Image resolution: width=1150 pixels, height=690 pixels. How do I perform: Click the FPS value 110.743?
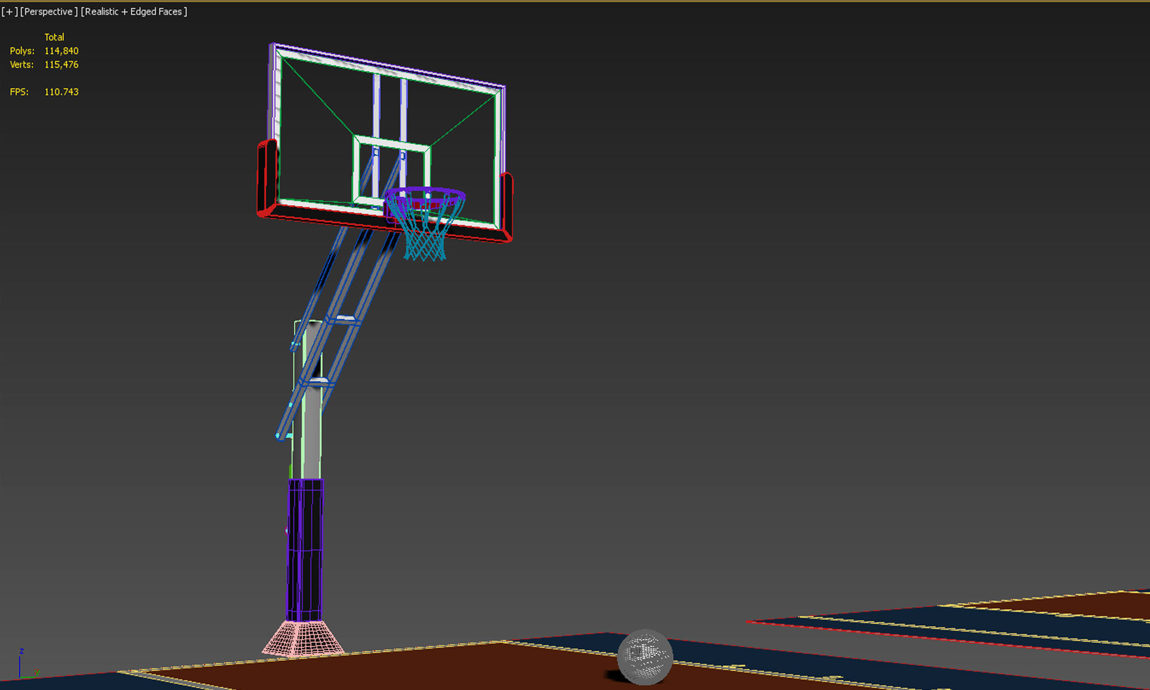coord(62,92)
